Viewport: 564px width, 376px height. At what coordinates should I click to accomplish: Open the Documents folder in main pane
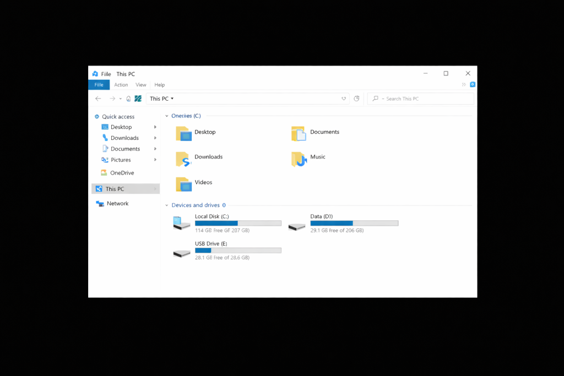298,134
